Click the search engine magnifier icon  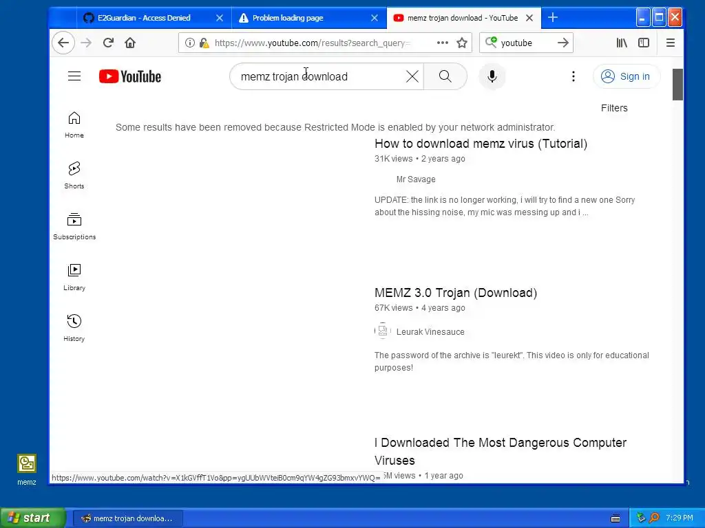[x=490, y=43]
